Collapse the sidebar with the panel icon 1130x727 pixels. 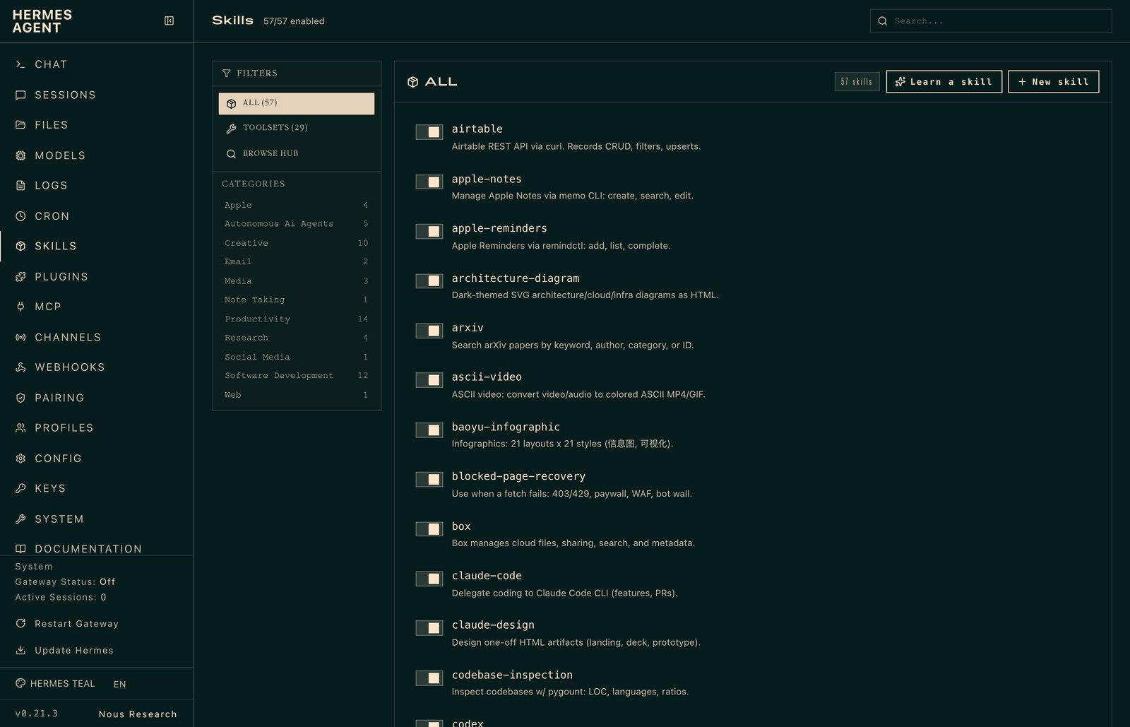pyautogui.click(x=169, y=21)
